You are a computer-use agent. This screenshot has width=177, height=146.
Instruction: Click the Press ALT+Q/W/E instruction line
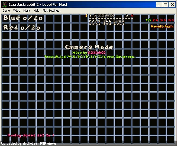coord(90,57)
